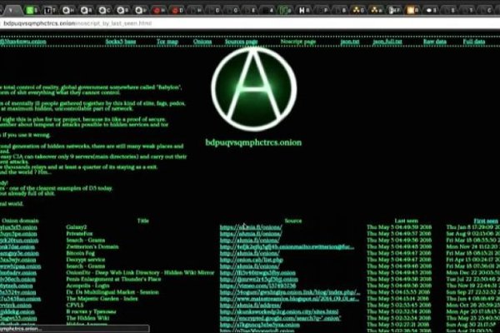Open the ahmia.fi/address source link
Screen dimensions: 500x333
250,305
